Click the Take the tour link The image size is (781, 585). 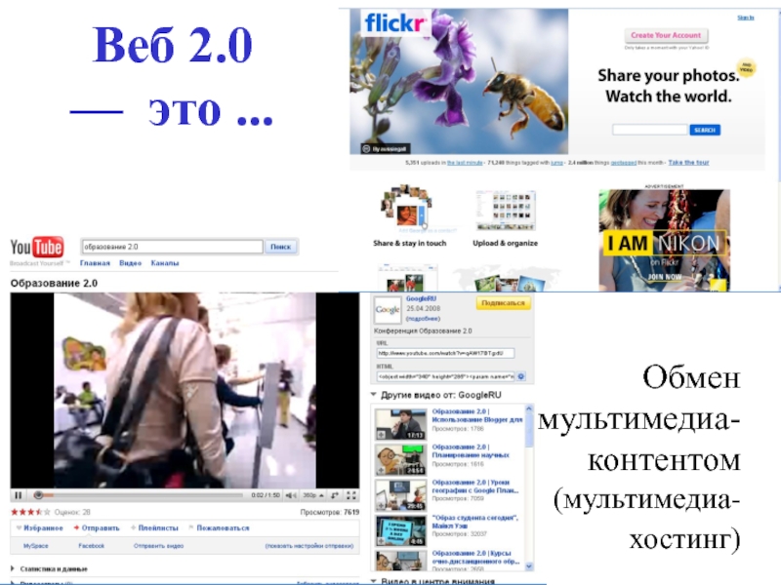(688, 163)
